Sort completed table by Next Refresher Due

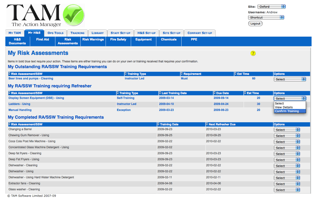(222, 124)
